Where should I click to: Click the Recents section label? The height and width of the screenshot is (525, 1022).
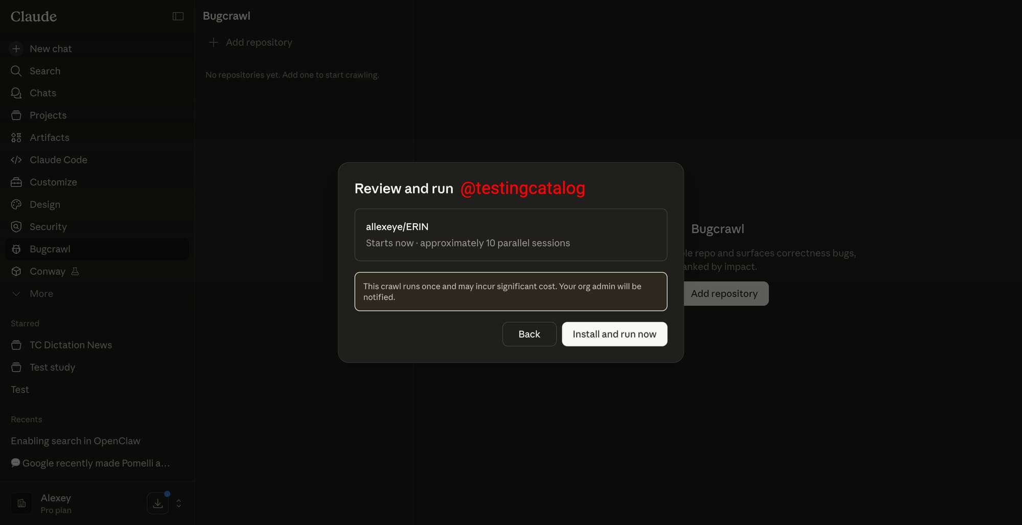coord(27,419)
